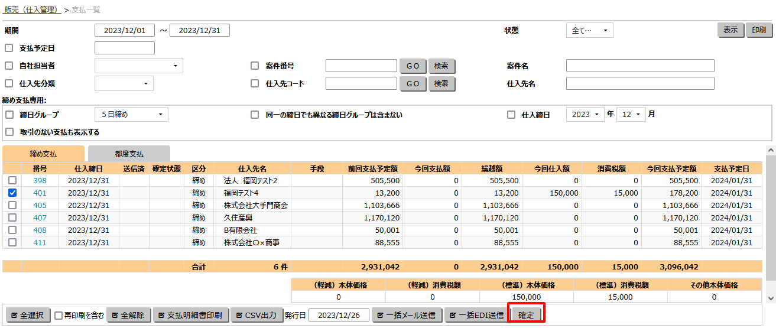Enable the 支払予定日 filter checkbox
Viewport: 776px width, 328px height.
pyautogui.click(x=9, y=48)
